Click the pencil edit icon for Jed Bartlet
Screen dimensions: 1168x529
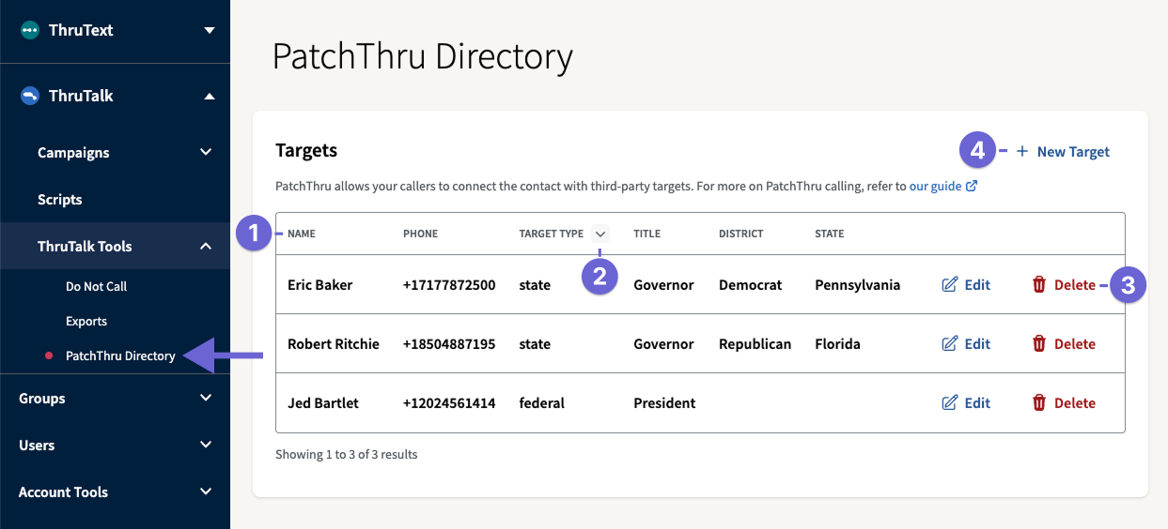950,402
